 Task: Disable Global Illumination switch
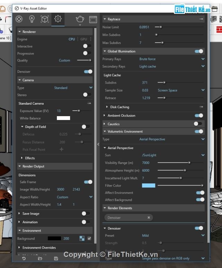tap(199, 51)
